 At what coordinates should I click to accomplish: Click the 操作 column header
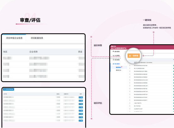(x=81, y=94)
